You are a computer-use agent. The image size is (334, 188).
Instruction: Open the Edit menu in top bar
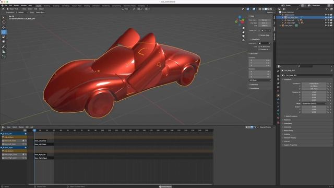10,5
